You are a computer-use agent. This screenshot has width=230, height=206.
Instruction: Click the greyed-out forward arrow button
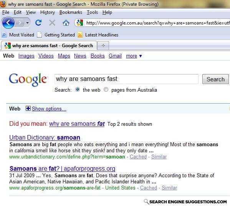[x=20, y=23]
